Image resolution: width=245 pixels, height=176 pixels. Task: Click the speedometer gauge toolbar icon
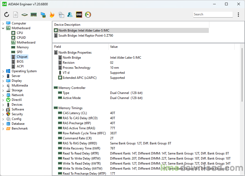tap(88, 15)
